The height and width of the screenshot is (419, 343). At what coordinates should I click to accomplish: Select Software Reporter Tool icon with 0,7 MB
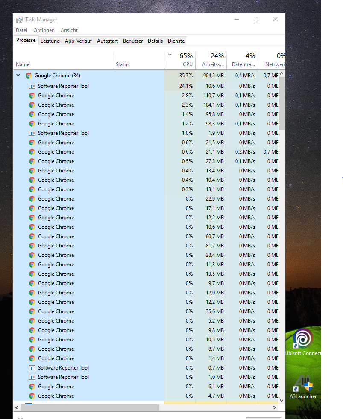tap(32, 368)
